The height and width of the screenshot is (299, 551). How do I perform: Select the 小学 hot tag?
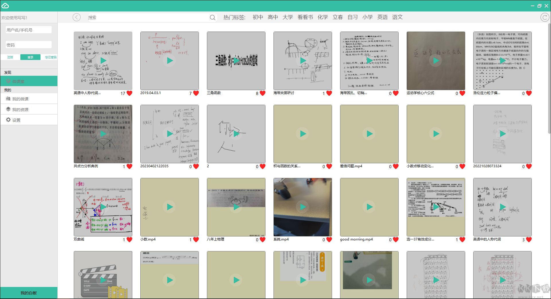tap(367, 17)
